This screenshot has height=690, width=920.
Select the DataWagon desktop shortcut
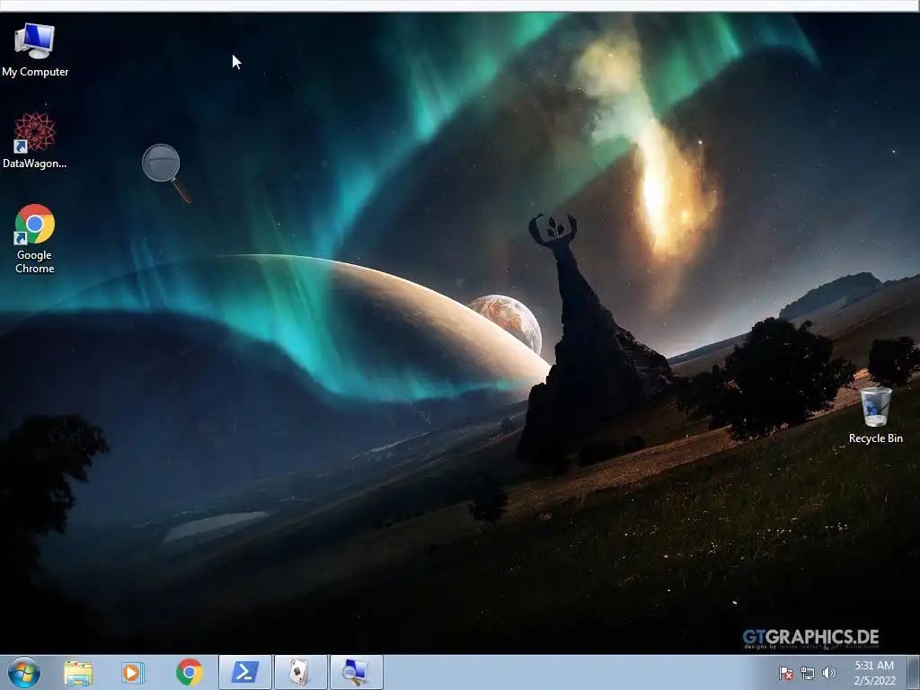click(35, 141)
